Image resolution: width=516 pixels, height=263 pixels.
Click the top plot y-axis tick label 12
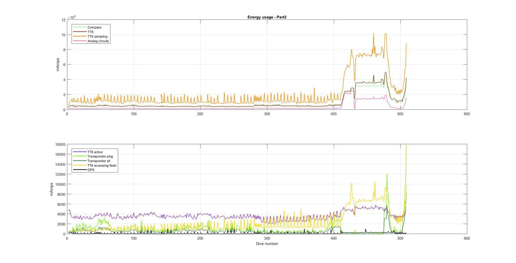click(x=63, y=20)
